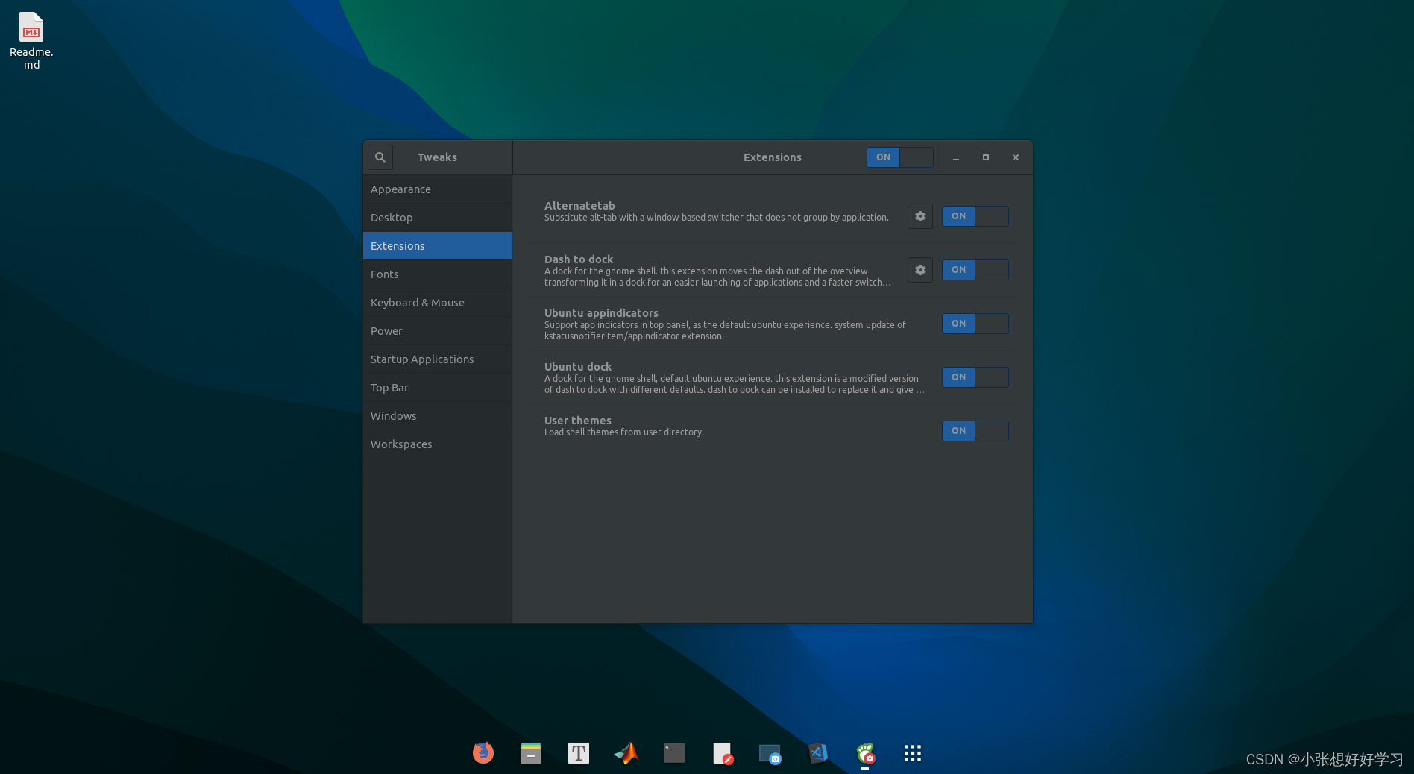
Task: Open Alternatetab extension settings gear
Action: (920, 216)
